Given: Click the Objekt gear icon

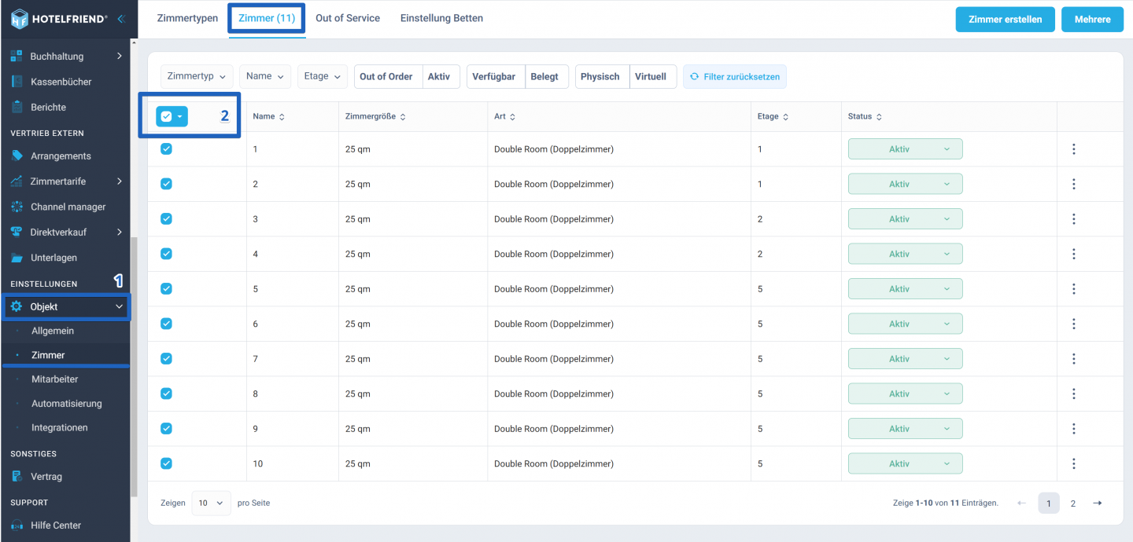Looking at the screenshot, I should click(x=17, y=306).
